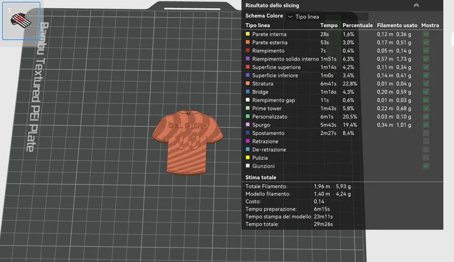
Task: Toggle Parete interna visibility checkbox
Action: (426, 34)
